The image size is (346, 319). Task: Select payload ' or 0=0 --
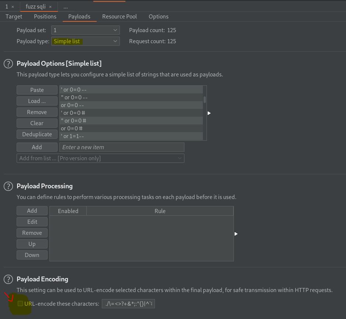point(131,90)
